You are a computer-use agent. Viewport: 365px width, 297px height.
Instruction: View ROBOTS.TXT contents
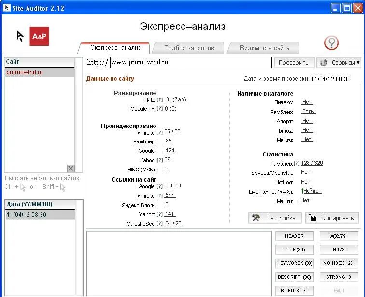click(295, 291)
